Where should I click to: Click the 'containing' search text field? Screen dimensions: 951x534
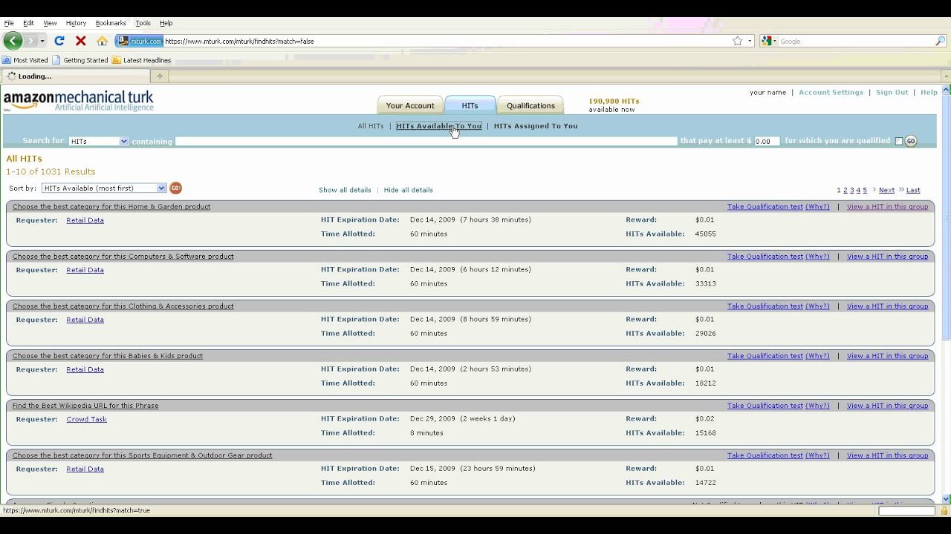point(426,141)
